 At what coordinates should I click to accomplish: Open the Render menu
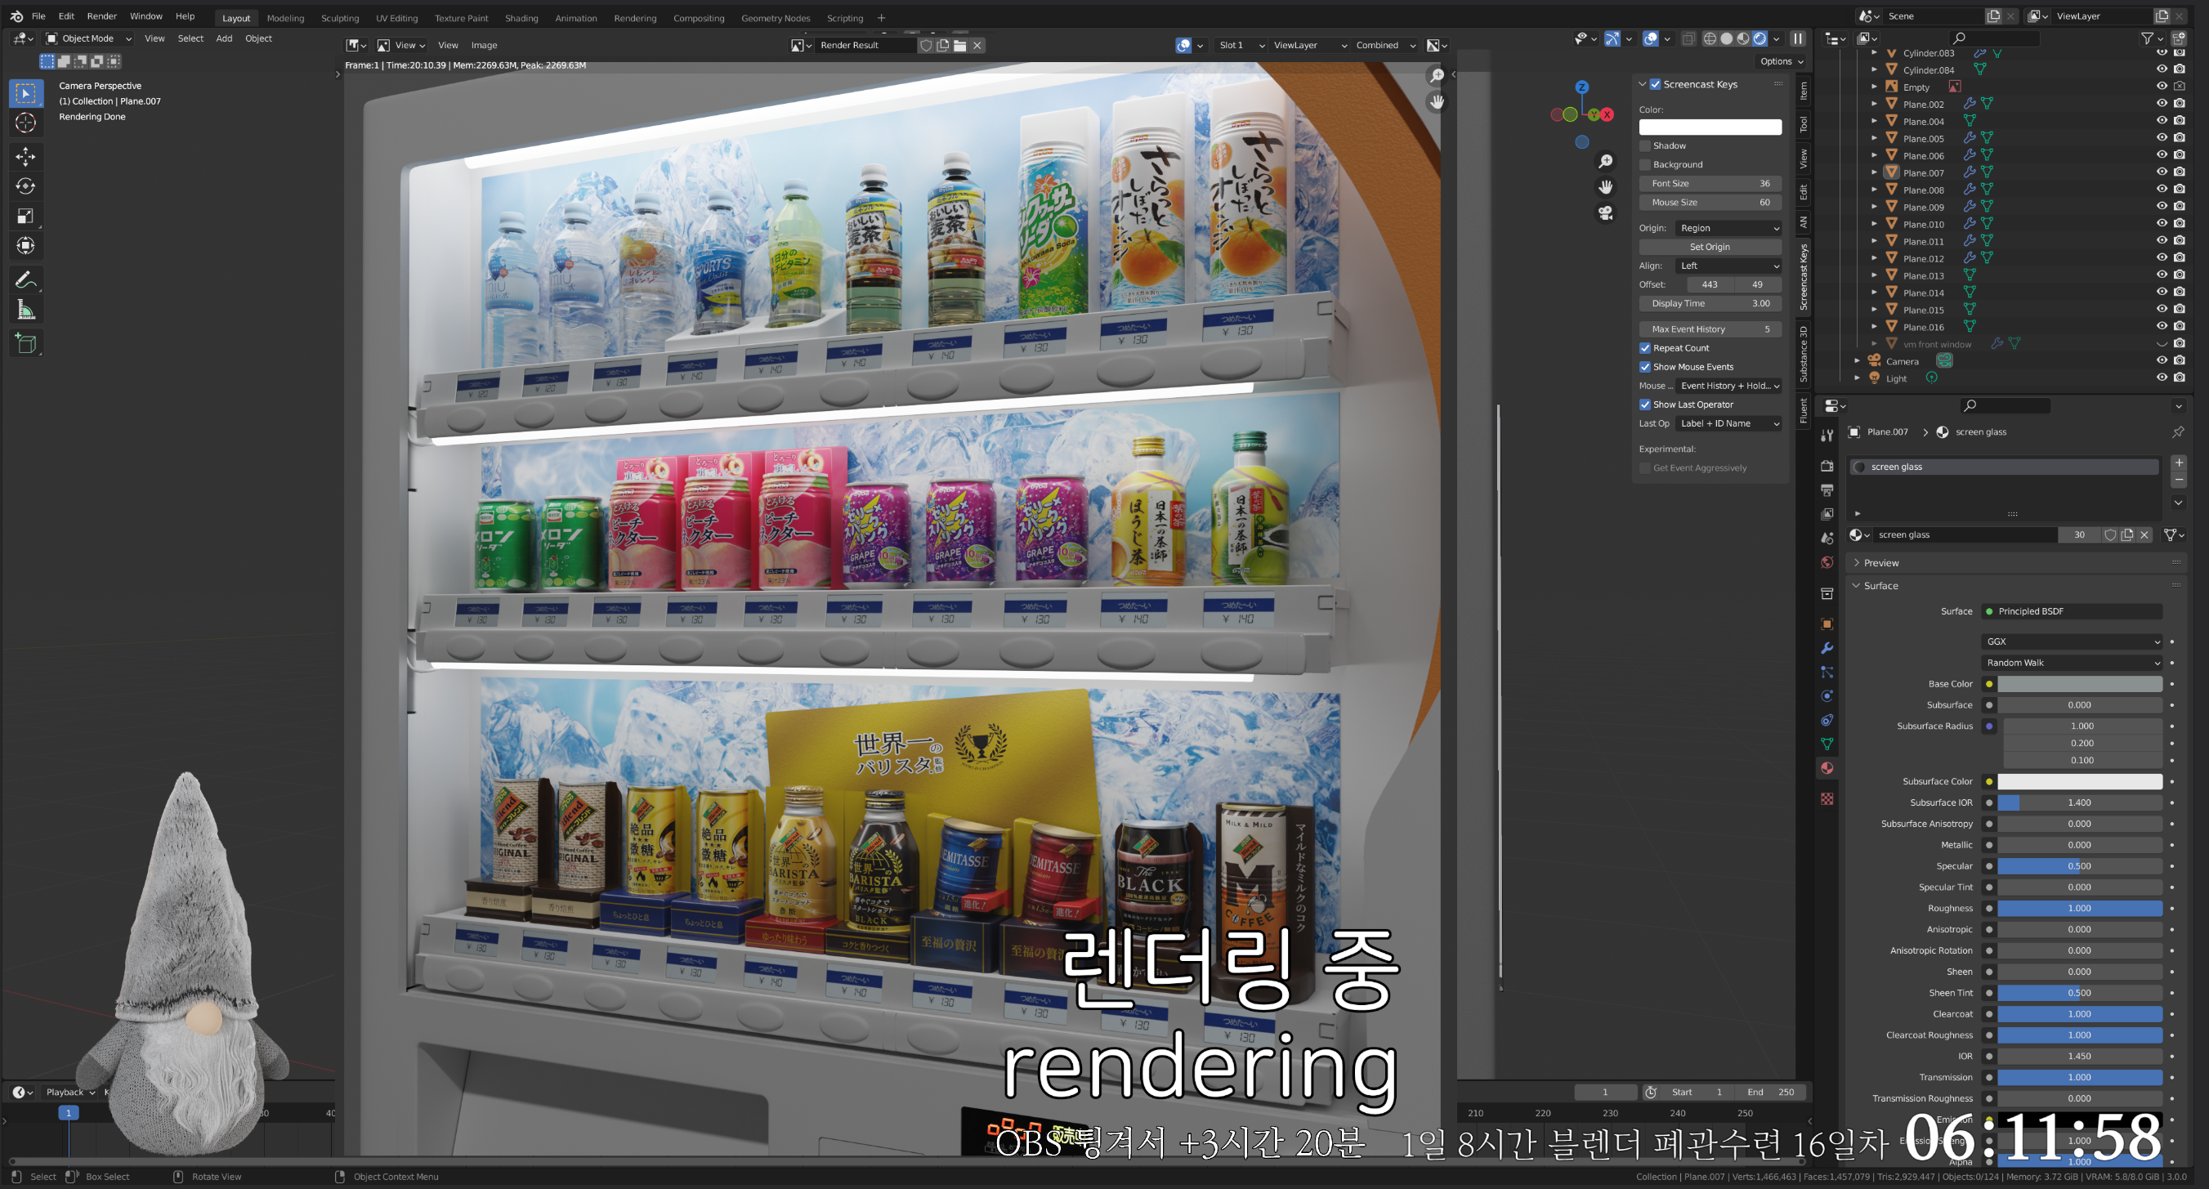coord(101,16)
